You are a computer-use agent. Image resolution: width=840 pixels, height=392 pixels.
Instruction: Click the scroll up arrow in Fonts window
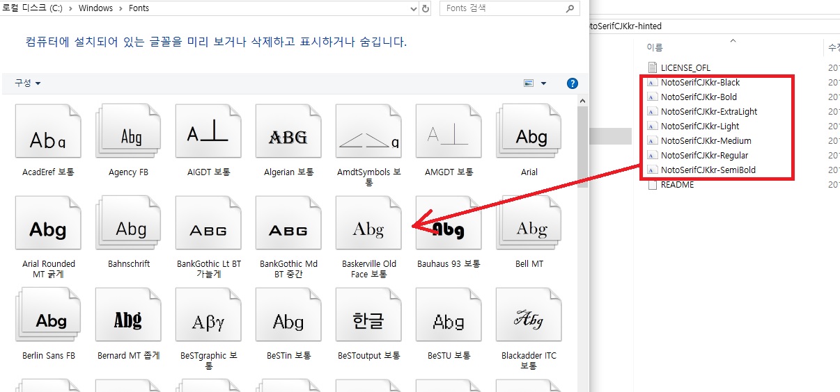pyautogui.click(x=584, y=101)
